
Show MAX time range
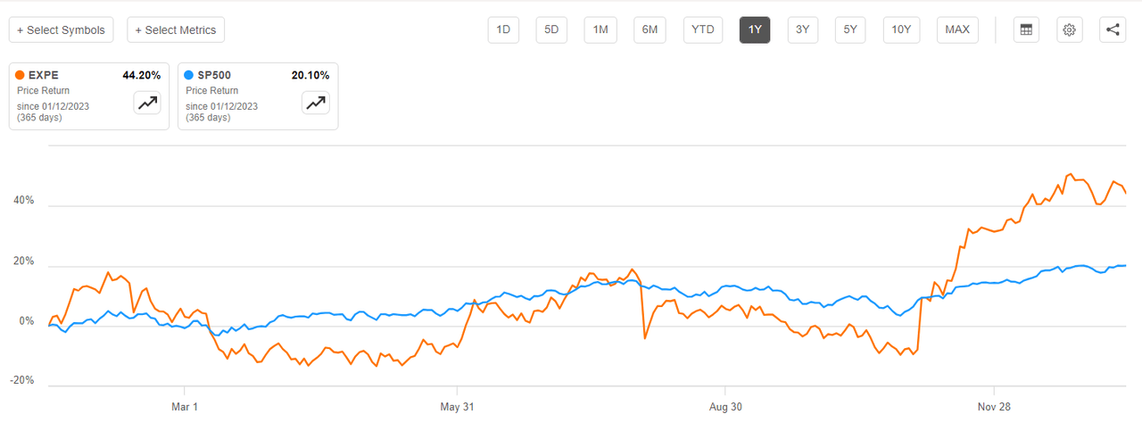tap(957, 29)
